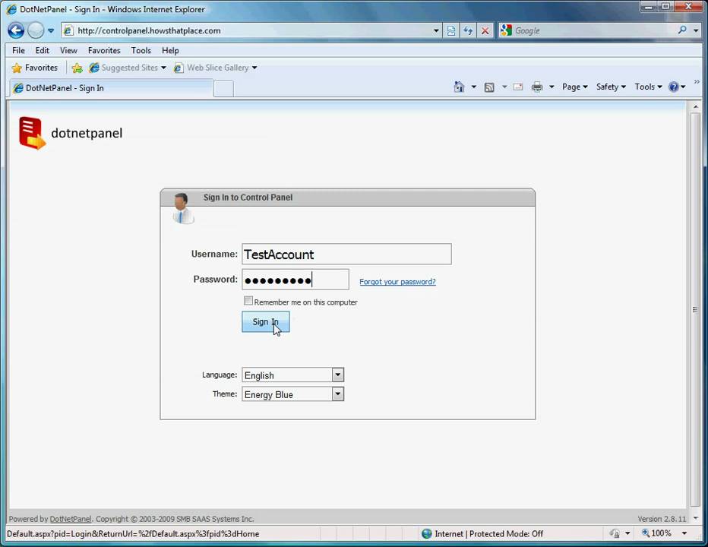
Task: Click the Print icon
Action: pos(537,87)
